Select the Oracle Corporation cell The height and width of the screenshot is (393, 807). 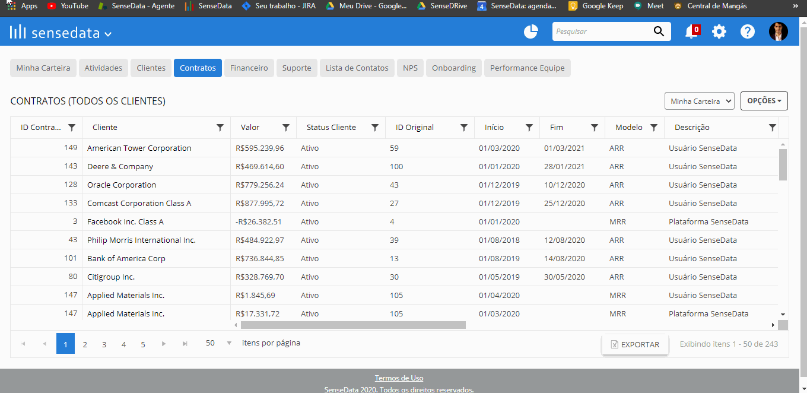point(156,185)
